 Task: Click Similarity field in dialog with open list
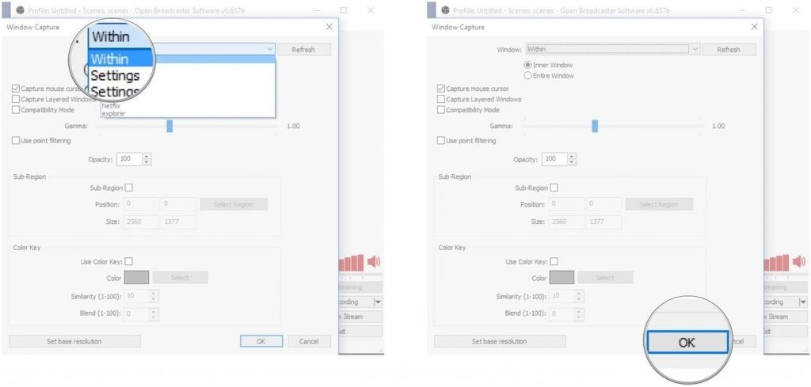[137, 296]
